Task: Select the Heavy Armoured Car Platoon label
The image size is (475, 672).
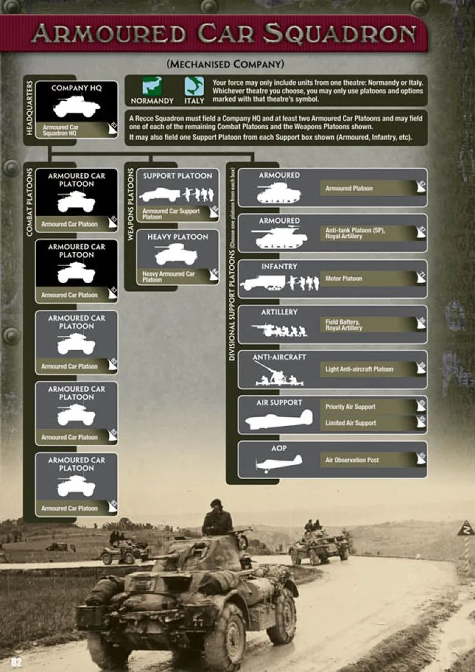Action: tap(169, 276)
